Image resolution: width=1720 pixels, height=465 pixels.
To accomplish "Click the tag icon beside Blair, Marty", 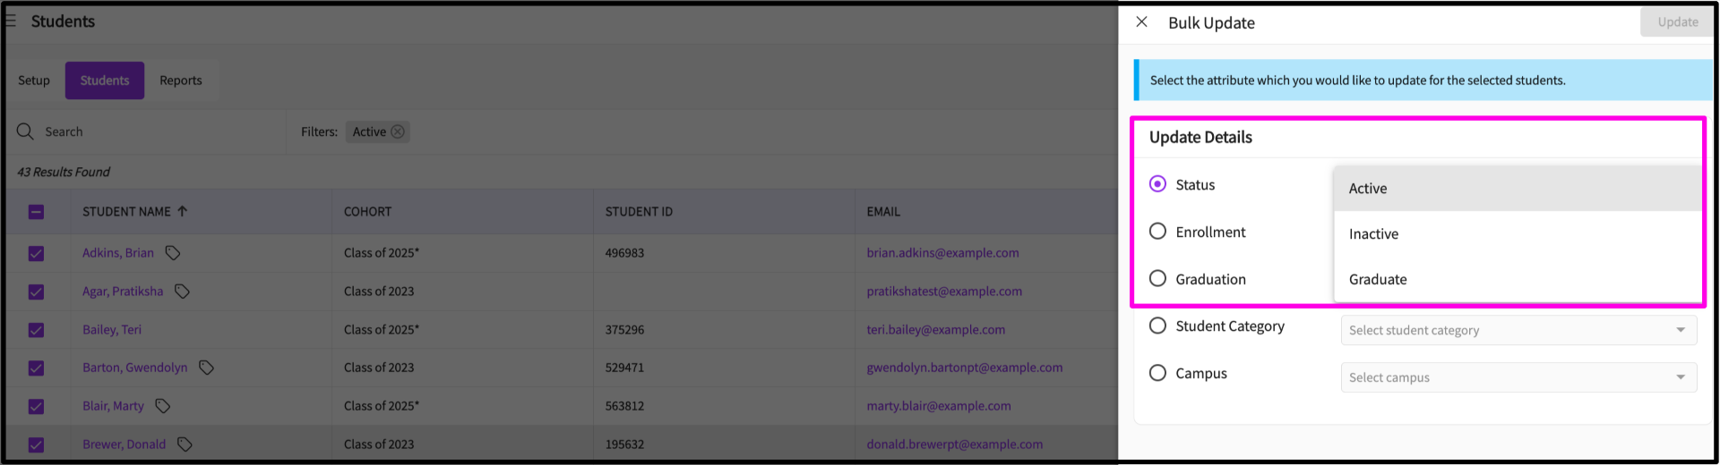I will 162,406.
